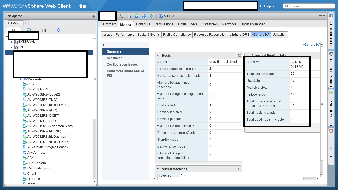Click the Navigator Back button

tap(15, 23)
